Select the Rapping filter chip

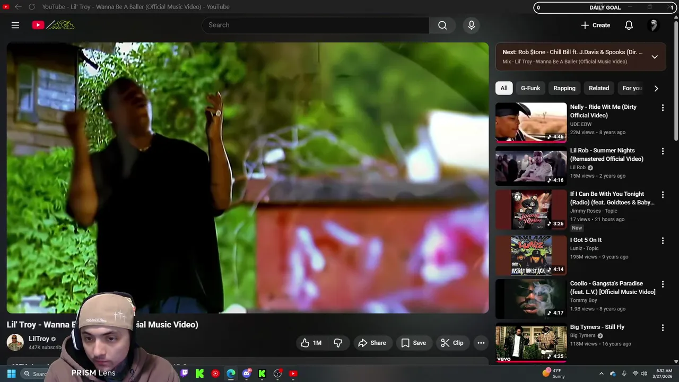564,88
